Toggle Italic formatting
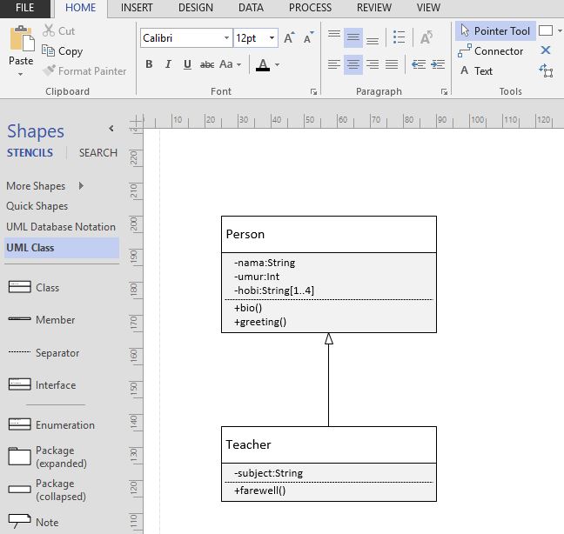Viewport: 564px width, 534px height. point(168,64)
